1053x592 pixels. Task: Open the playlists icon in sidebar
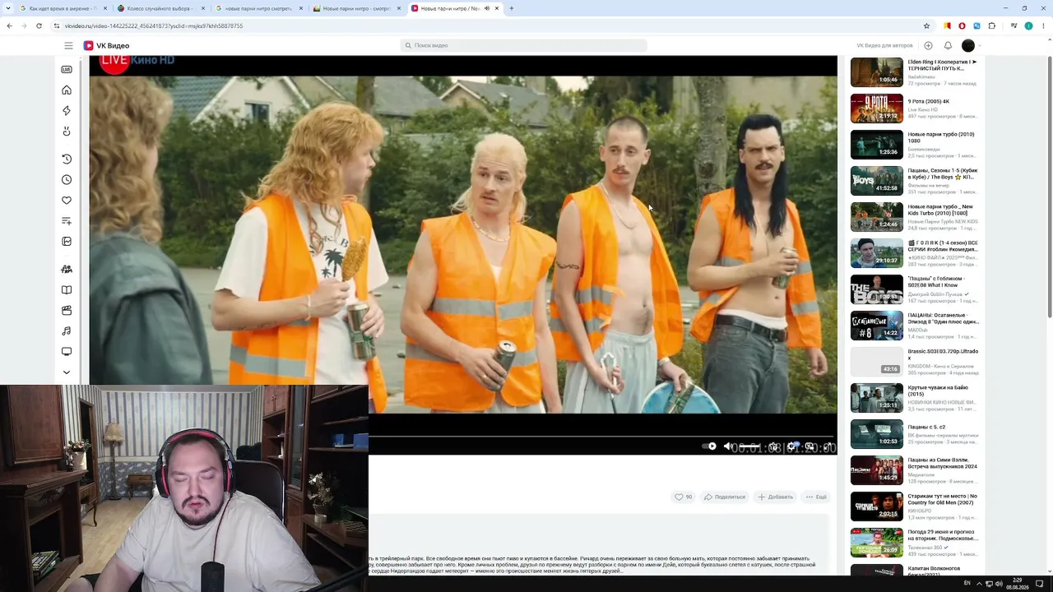67,221
